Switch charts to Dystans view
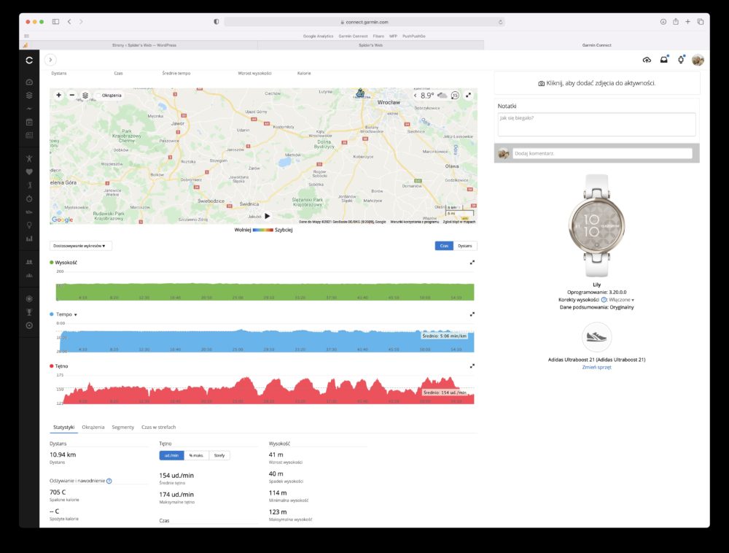This screenshot has height=553, width=729. (465, 246)
